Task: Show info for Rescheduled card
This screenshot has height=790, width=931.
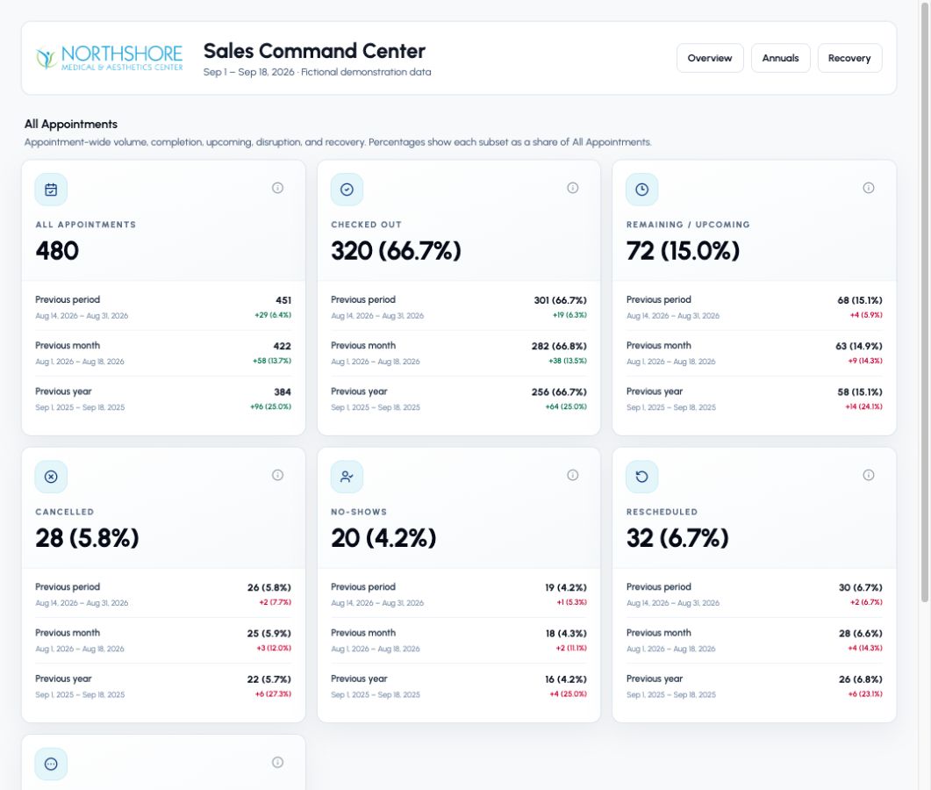Action: [x=868, y=475]
